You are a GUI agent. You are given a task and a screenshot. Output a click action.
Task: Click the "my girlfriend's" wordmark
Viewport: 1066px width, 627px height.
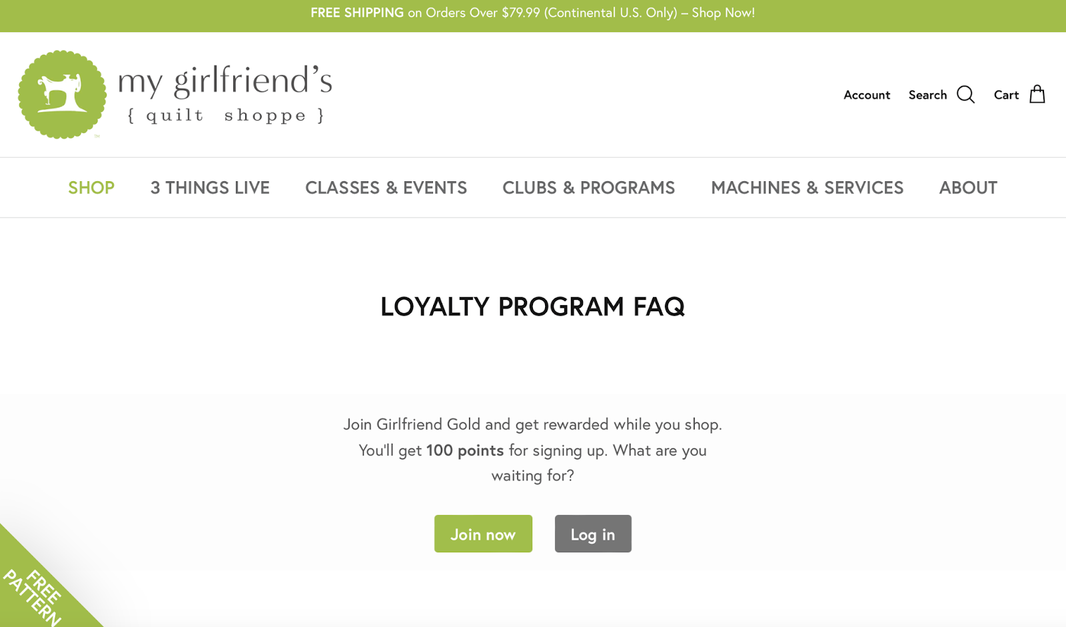click(225, 81)
